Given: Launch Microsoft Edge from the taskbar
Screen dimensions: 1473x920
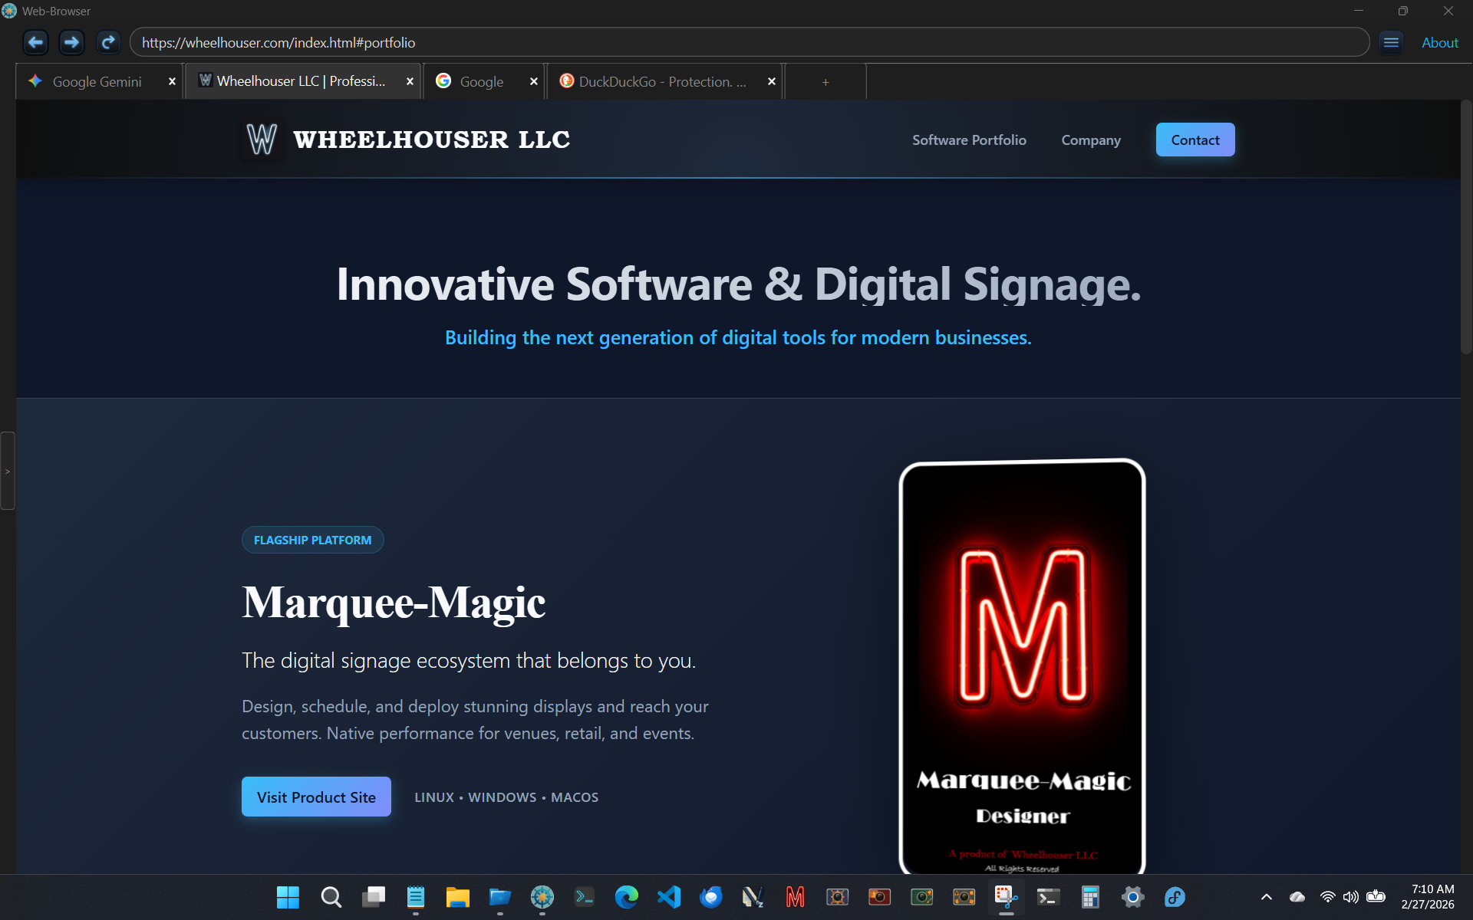Looking at the screenshot, I should (626, 897).
